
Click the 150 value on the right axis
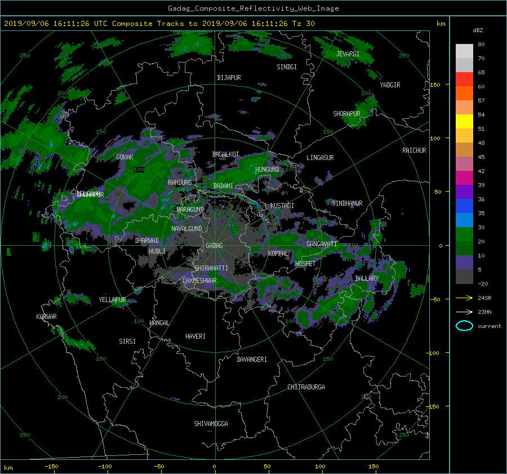435,85
